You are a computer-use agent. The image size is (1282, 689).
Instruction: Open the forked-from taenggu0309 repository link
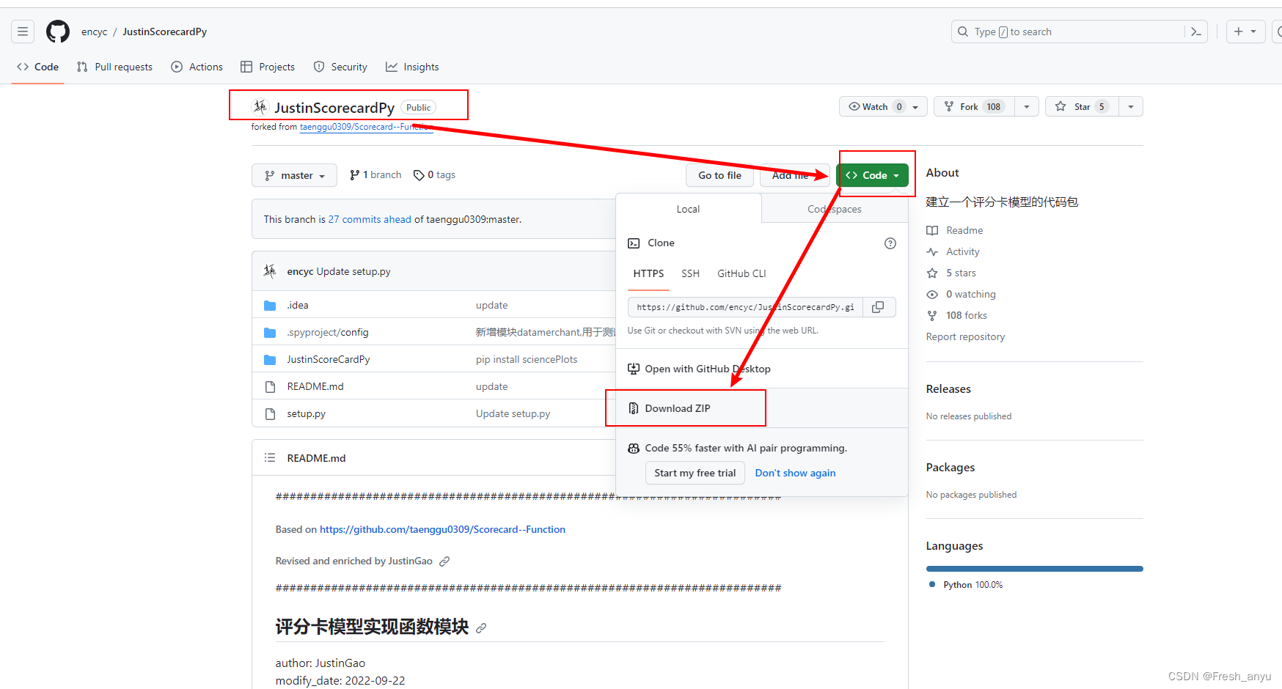[x=365, y=127]
